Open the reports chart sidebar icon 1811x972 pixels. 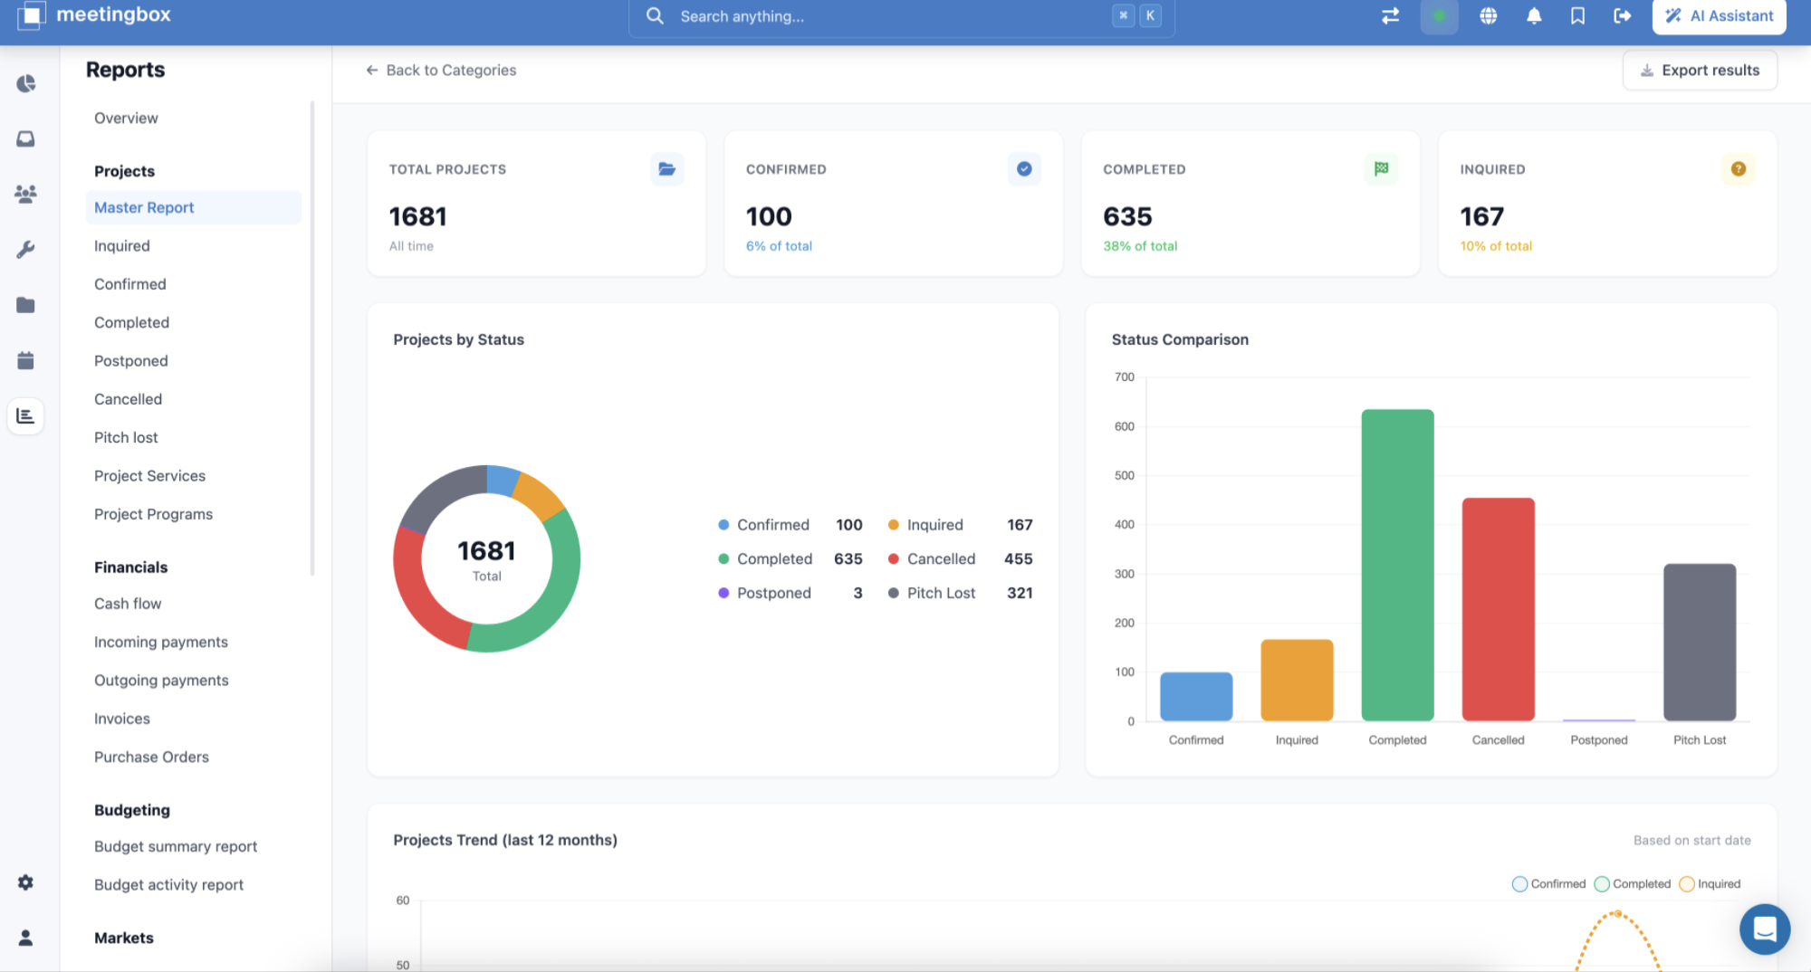coord(26,415)
